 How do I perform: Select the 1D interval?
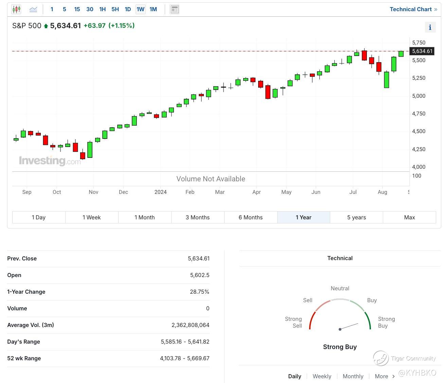click(x=128, y=9)
